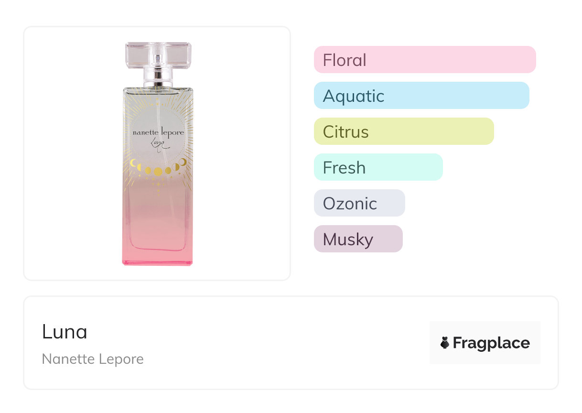Open the Luna perfume title

(65, 332)
